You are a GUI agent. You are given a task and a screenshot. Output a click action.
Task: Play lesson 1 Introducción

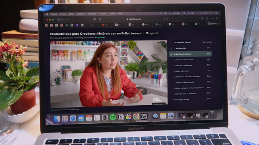pyautogui.click(x=190, y=48)
